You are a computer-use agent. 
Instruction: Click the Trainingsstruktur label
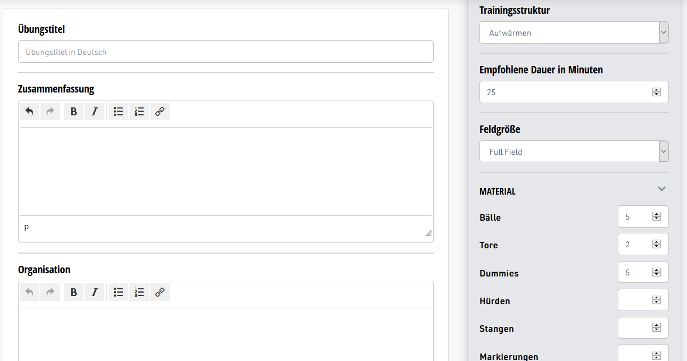[515, 10]
